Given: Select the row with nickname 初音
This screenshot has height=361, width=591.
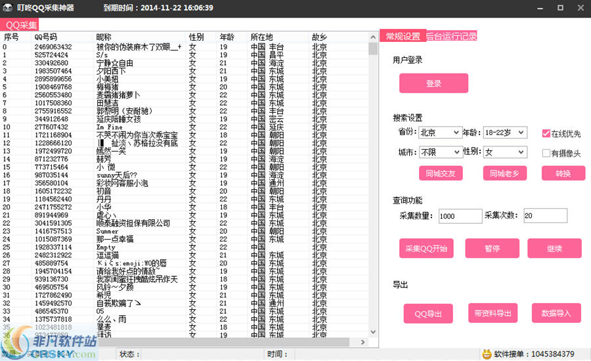Looking at the screenshot, I should click(x=185, y=191).
